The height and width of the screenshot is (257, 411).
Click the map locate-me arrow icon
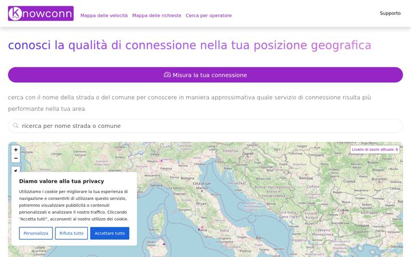click(x=16, y=170)
